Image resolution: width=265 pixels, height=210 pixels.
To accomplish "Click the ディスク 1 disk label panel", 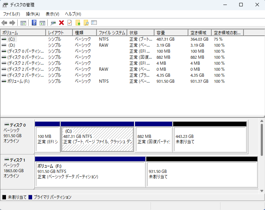I will (17, 171).
